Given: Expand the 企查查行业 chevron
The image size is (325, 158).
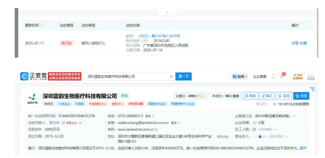Looking at the screenshot, I should [294, 116].
